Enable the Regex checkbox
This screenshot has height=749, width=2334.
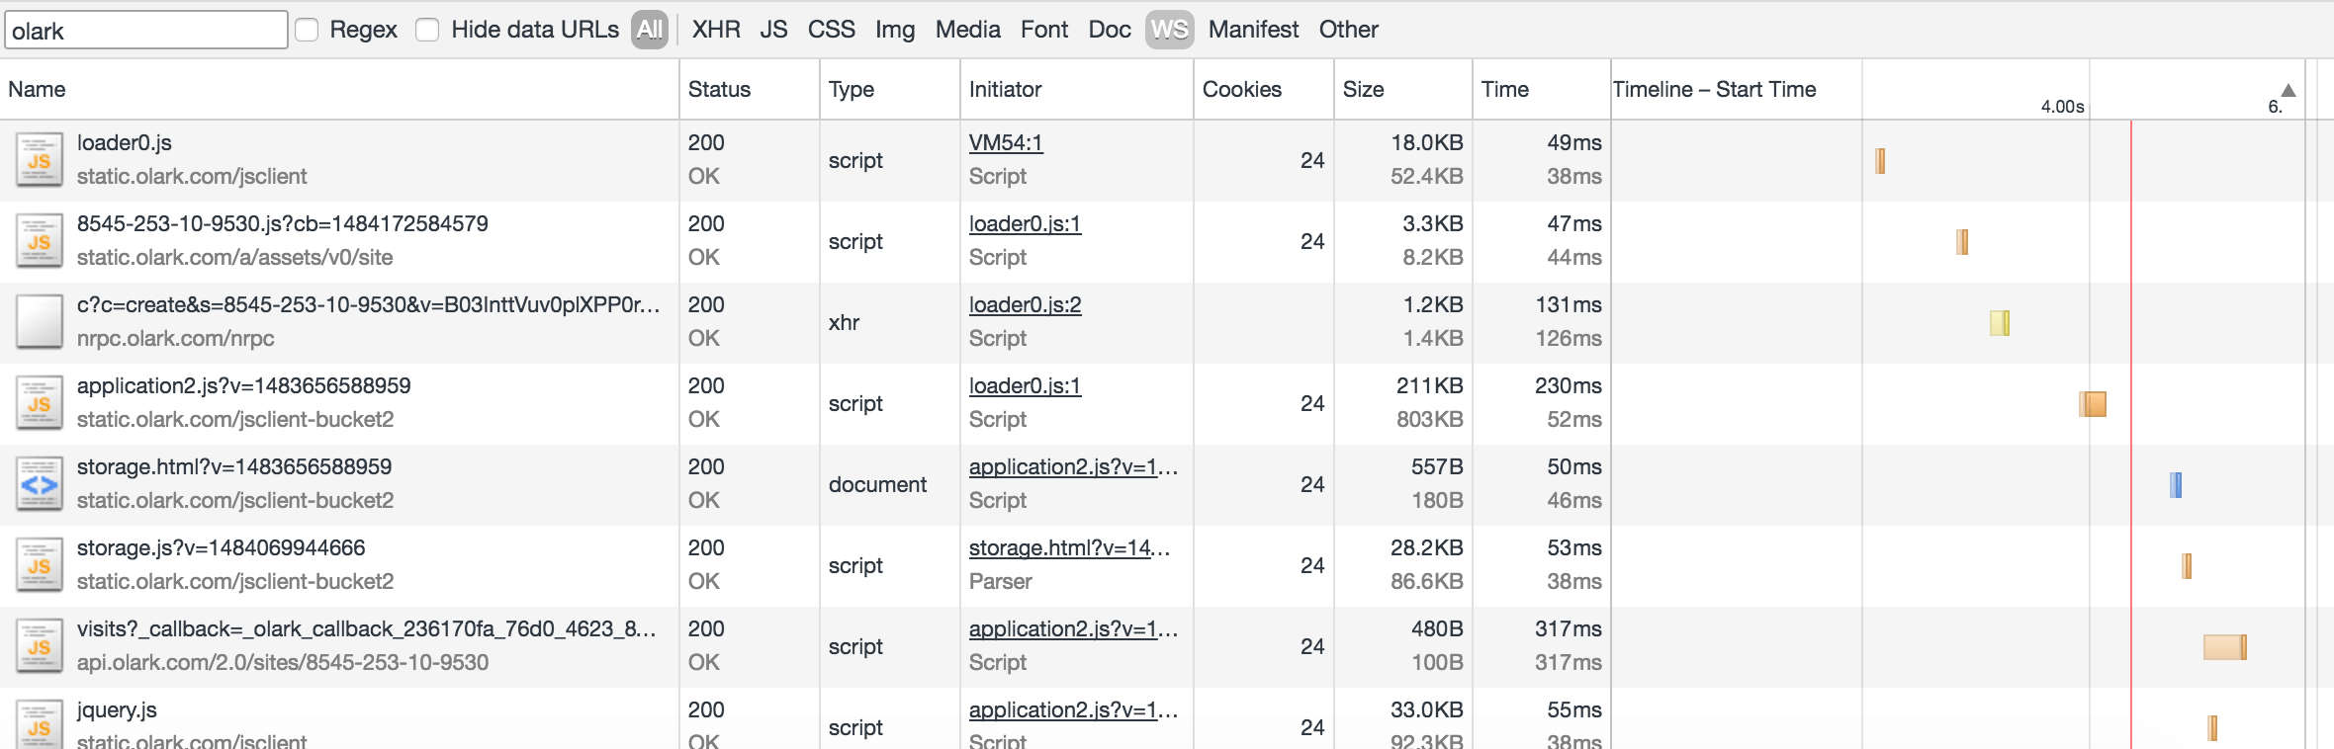[308, 30]
